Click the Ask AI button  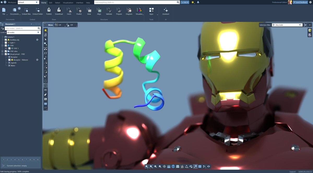(185, 2)
